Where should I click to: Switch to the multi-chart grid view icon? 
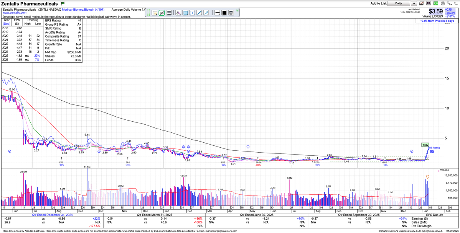(x=428, y=3)
